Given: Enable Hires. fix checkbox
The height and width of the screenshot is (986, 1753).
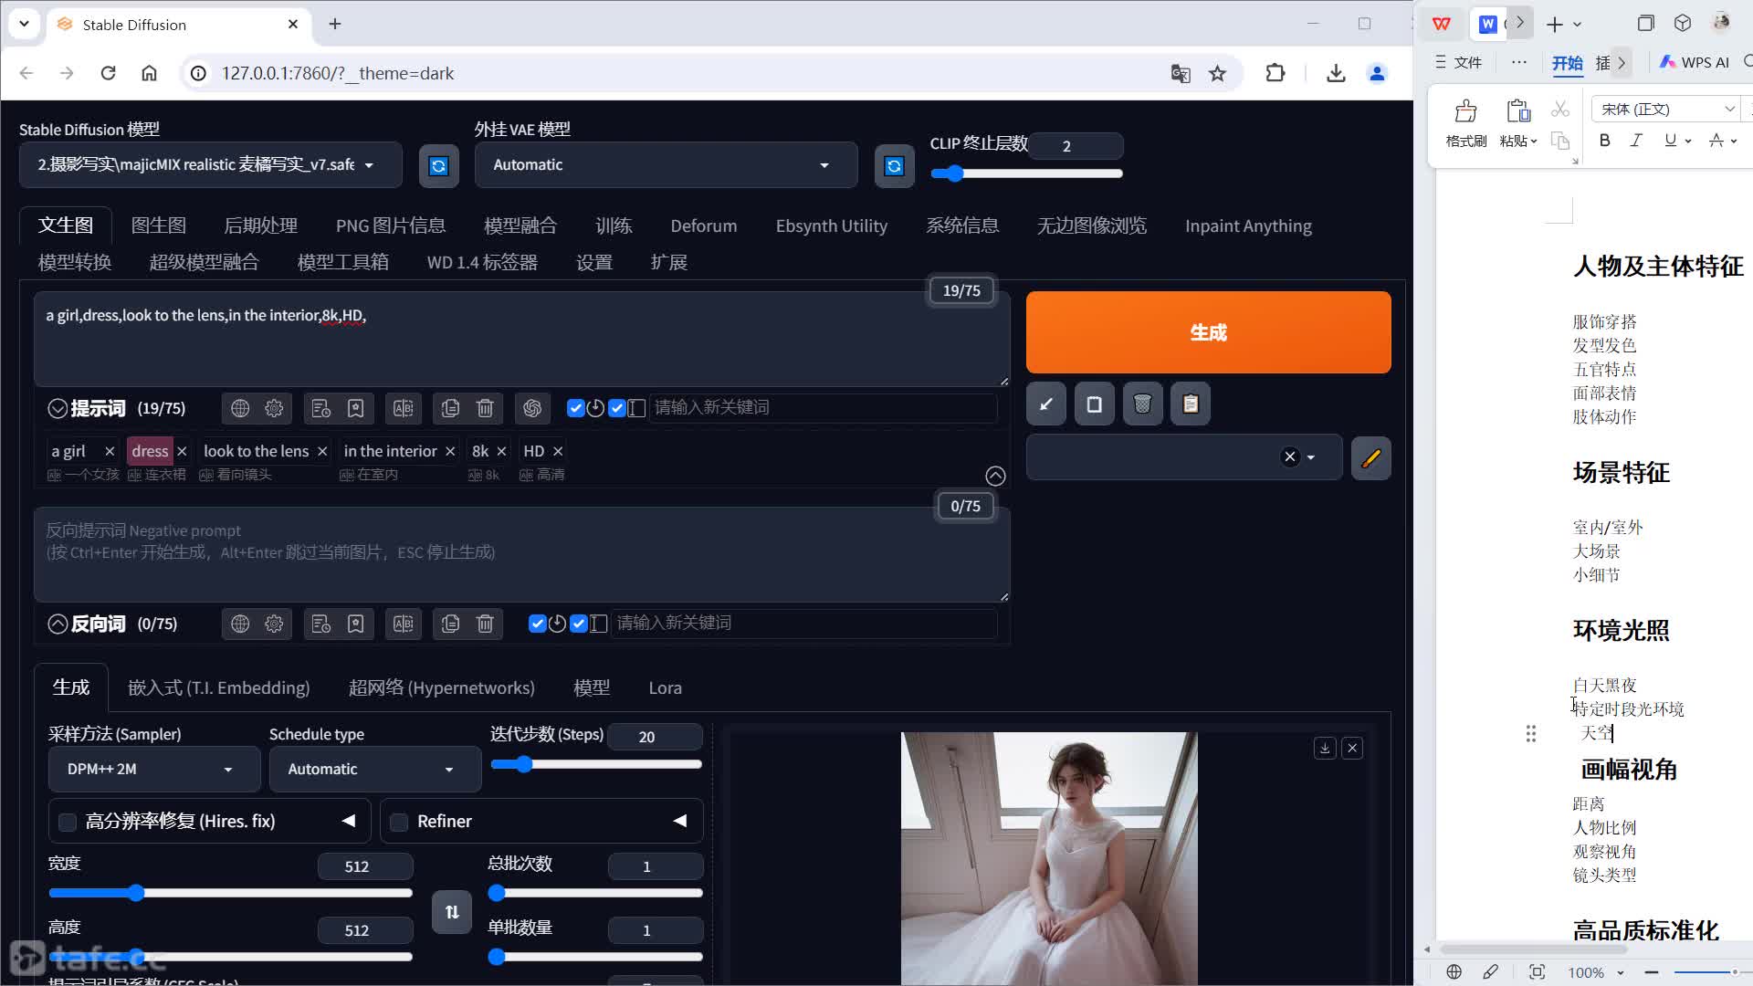Looking at the screenshot, I should point(68,822).
